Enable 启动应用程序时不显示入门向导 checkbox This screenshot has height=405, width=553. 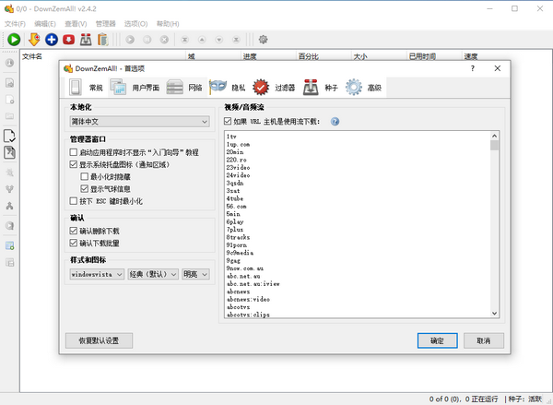pyautogui.click(x=74, y=151)
